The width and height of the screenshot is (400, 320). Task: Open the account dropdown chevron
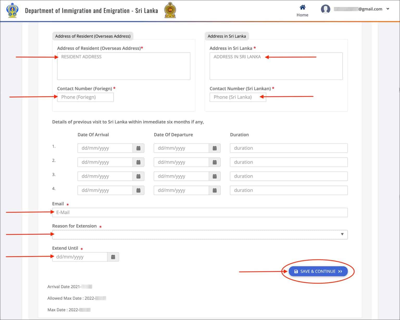(388, 9)
